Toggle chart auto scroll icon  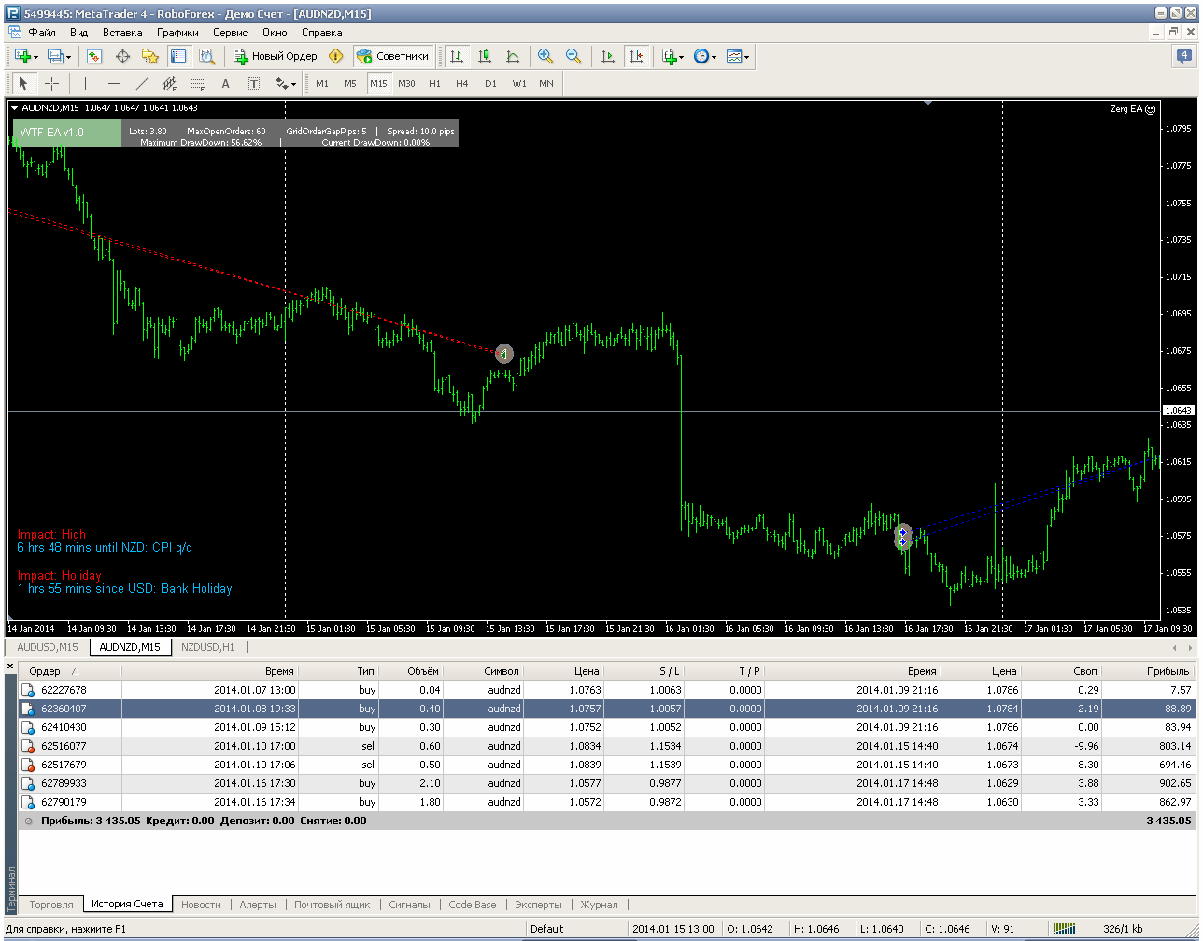click(x=608, y=56)
